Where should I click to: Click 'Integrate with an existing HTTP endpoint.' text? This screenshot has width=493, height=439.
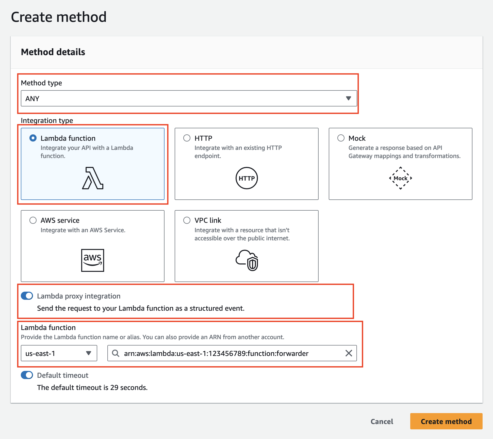(x=238, y=152)
